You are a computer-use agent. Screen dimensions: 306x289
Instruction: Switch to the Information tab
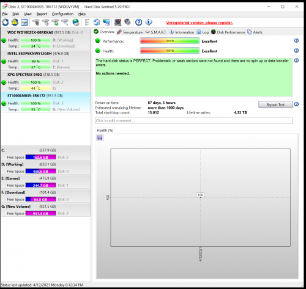click(x=182, y=32)
